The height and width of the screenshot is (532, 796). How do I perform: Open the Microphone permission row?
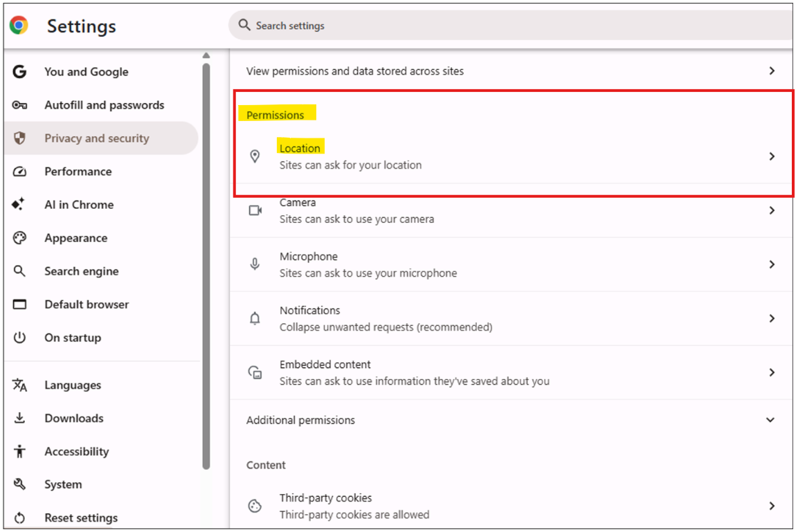pyautogui.click(x=512, y=264)
